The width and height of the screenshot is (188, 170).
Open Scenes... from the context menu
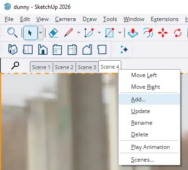pos(149,160)
